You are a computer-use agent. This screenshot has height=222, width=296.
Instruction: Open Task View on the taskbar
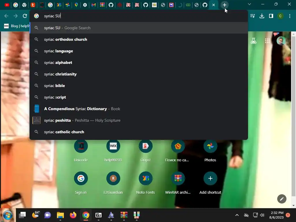(x=23, y=215)
